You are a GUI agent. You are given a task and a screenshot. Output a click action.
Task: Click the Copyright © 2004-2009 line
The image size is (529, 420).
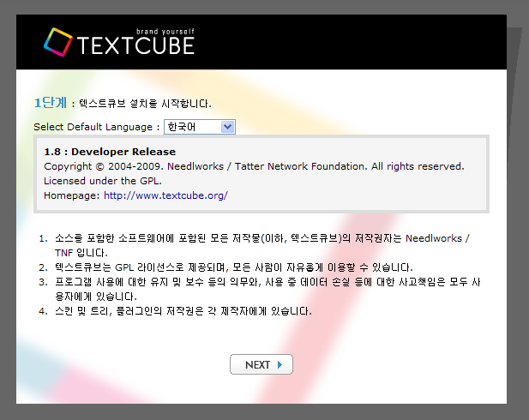pos(254,166)
